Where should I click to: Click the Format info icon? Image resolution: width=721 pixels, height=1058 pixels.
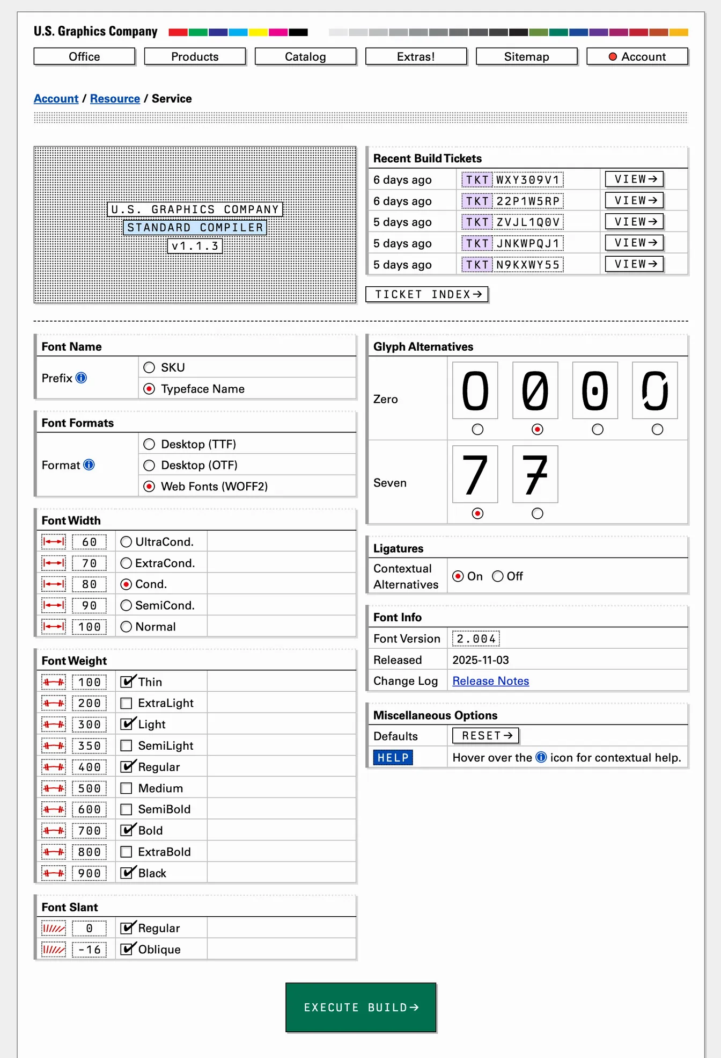coord(89,465)
